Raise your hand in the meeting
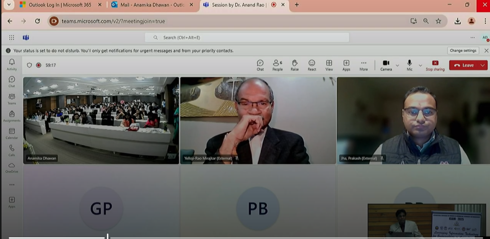This screenshot has width=490, height=239. coord(294,65)
